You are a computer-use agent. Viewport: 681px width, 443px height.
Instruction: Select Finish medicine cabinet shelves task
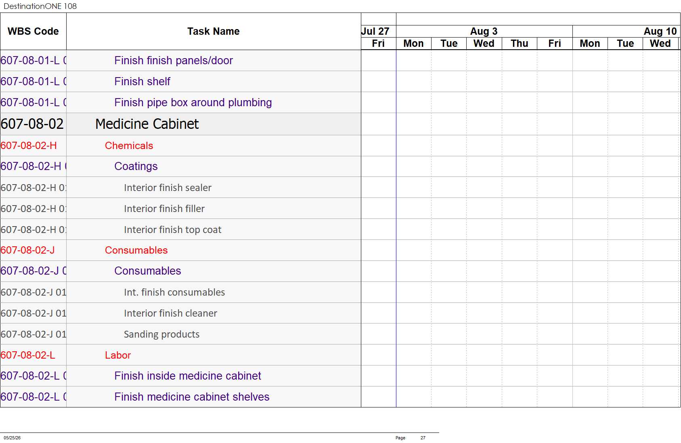(x=192, y=397)
